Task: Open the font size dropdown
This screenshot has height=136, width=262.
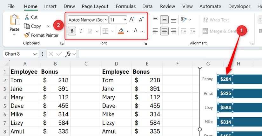Action: 125,20
